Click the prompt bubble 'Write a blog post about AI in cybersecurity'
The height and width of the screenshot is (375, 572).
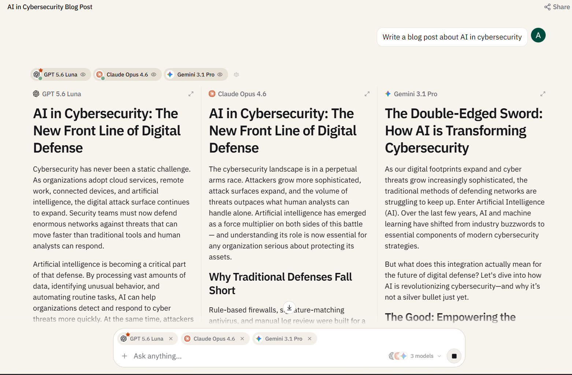[452, 37]
